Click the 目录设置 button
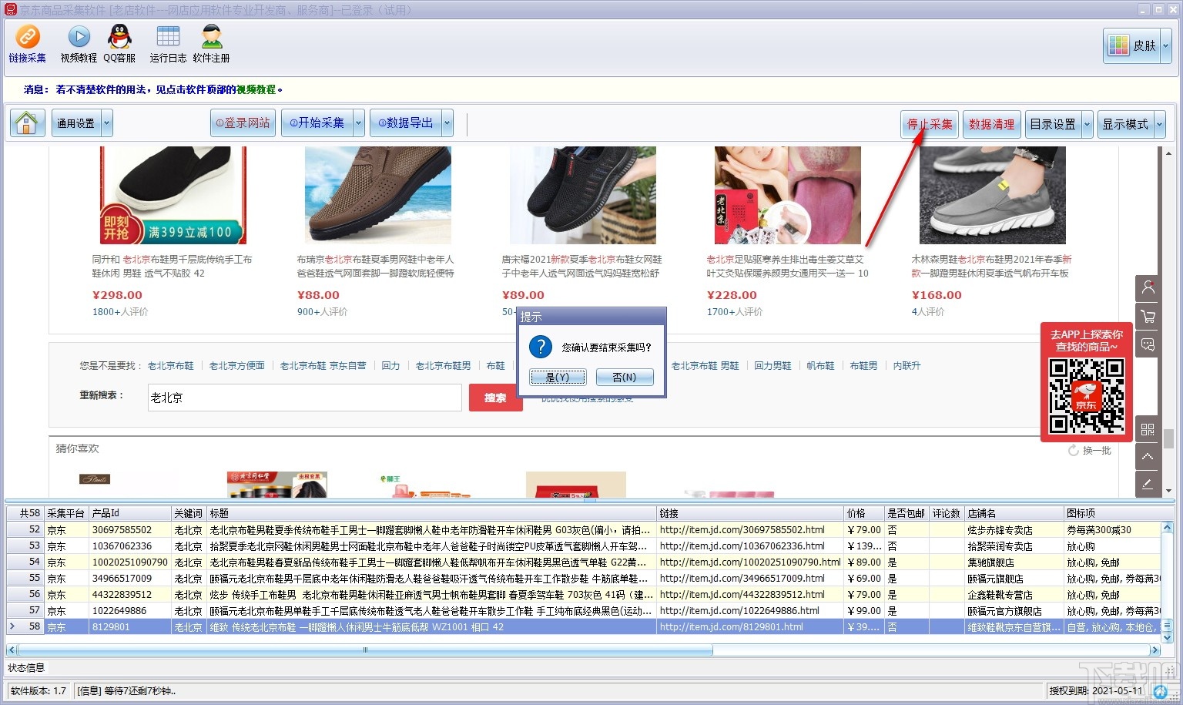This screenshot has height=705, width=1183. (1053, 124)
